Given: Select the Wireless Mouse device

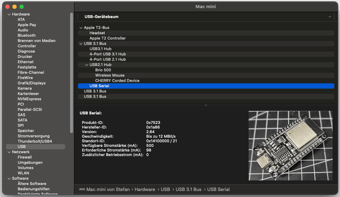Looking at the screenshot, I should (206, 76).
